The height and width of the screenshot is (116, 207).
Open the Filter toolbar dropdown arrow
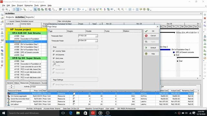click(75, 9)
